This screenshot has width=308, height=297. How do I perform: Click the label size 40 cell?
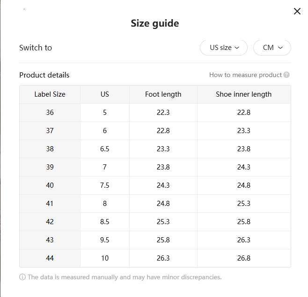pos(50,185)
